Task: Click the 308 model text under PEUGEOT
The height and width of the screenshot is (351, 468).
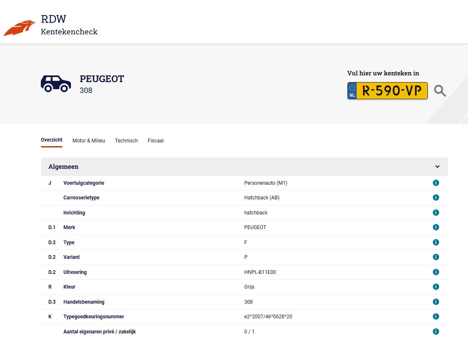Action: 86,90
